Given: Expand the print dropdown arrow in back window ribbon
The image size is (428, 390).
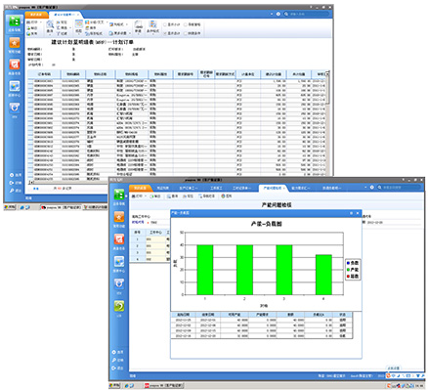Looking at the screenshot, I should (41, 22).
